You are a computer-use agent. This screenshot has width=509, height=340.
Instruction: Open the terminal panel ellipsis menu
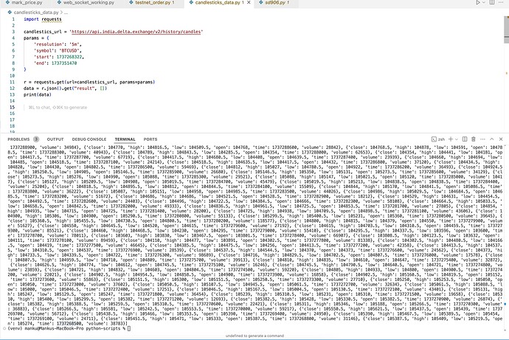[x=482, y=139]
